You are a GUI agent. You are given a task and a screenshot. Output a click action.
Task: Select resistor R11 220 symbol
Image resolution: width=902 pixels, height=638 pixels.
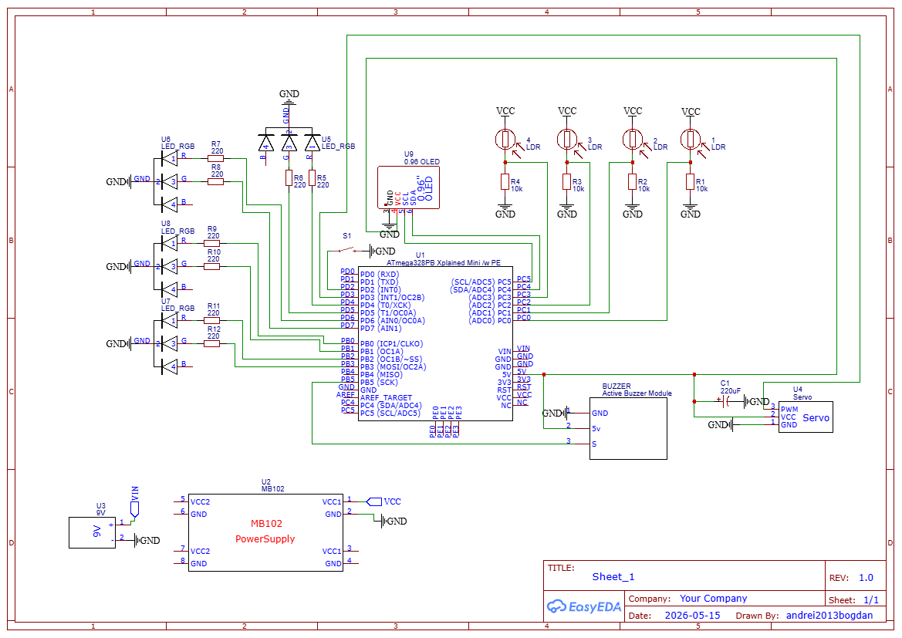211,320
